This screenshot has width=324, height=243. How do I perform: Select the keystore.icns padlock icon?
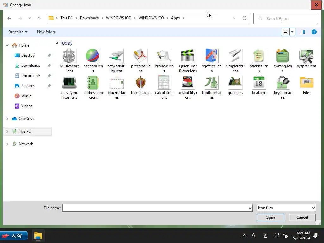(283, 83)
